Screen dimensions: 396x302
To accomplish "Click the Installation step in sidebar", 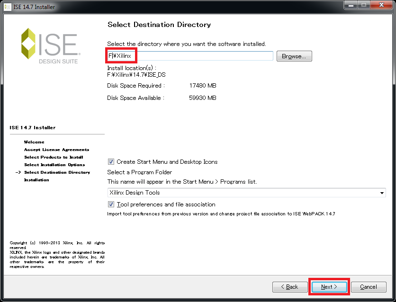I will [x=36, y=180].
